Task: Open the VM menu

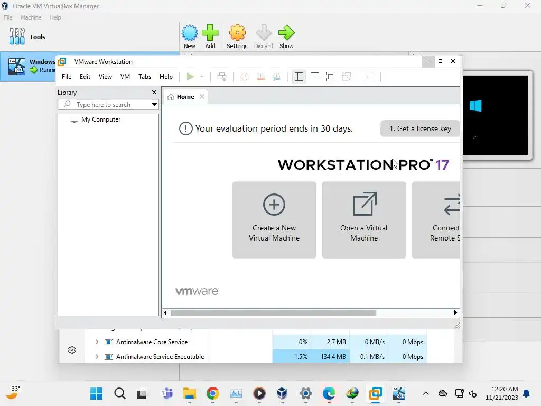Action: click(125, 77)
